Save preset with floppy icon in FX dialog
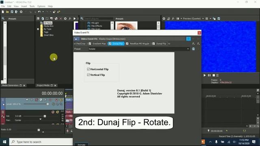The height and width of the screenshot is (146, 260). (x=193, y=49)
